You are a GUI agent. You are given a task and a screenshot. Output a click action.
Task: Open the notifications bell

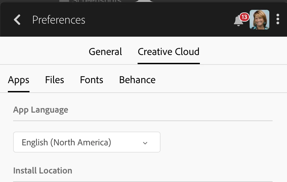pos(238,21)
